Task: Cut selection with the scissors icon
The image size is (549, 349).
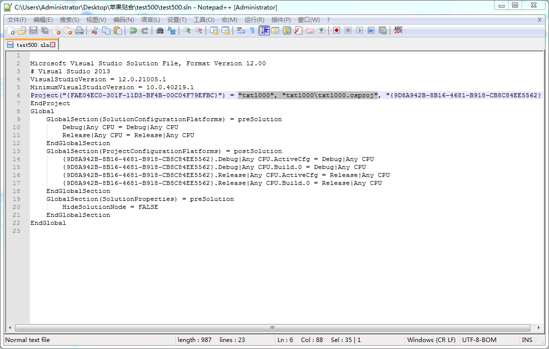Action: click(94, 30)
